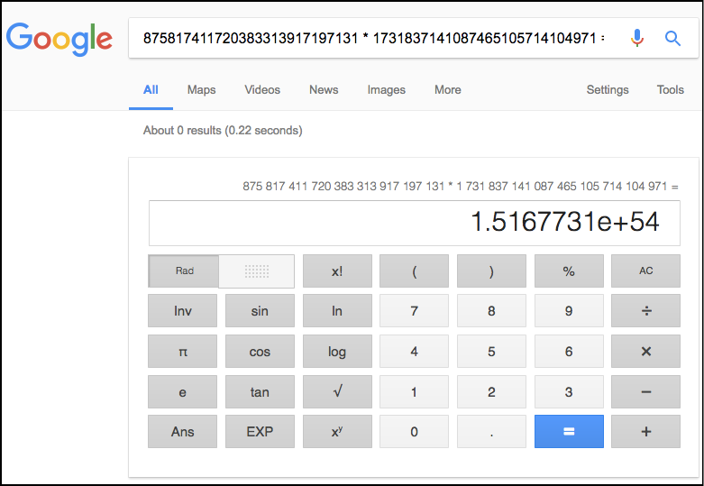Screen dimensions: 704x486
Task: Click the number 8 key
Action: [491, 311]
